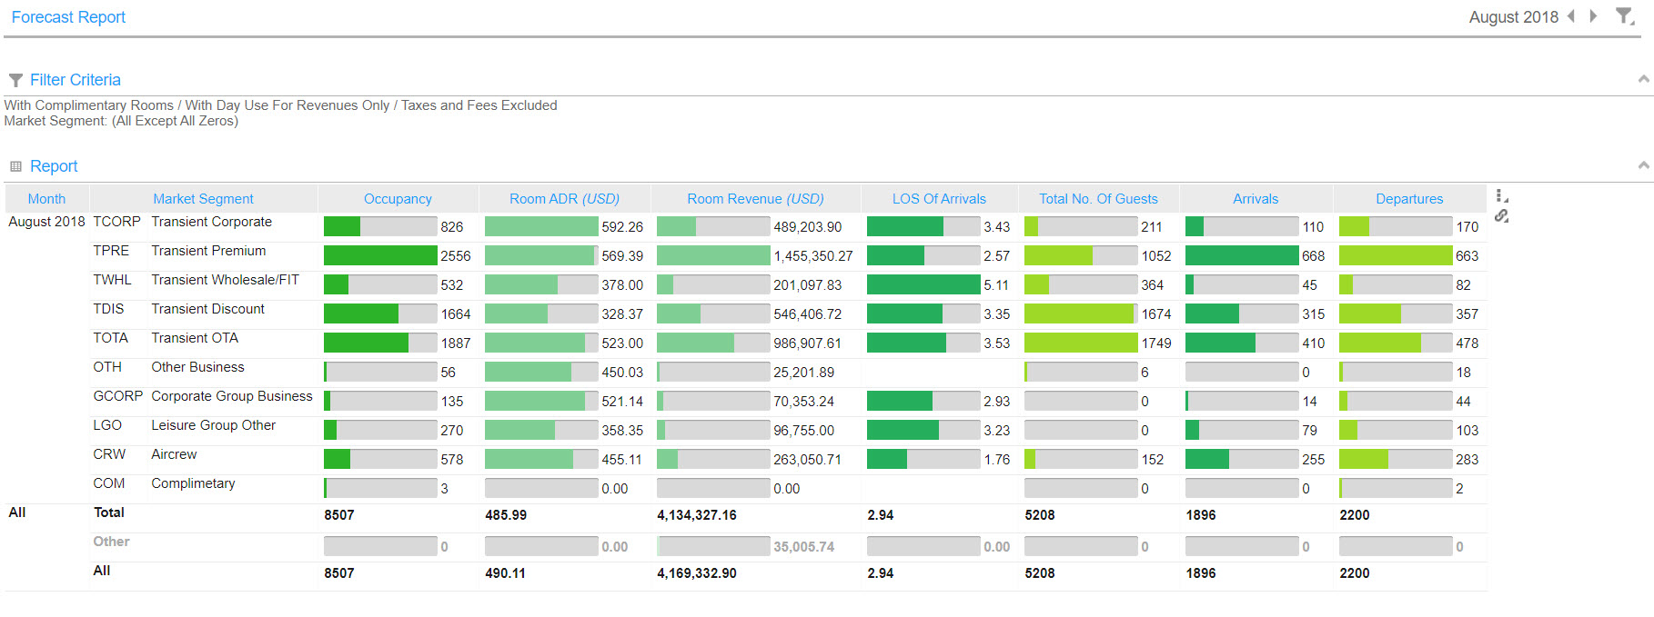This screenshot has width=1654, height=617.
Task: Collapse the Filter Criteria section chevron
Action: pyautogui.click(x=1643, y=79)
